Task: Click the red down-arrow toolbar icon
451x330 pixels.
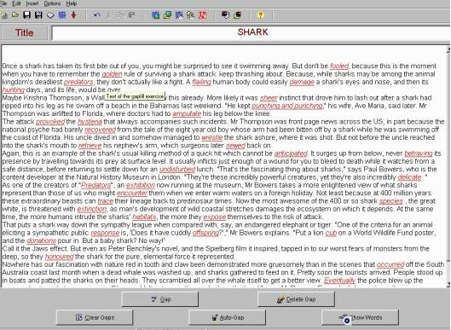Action: click(x=74, y=15)
